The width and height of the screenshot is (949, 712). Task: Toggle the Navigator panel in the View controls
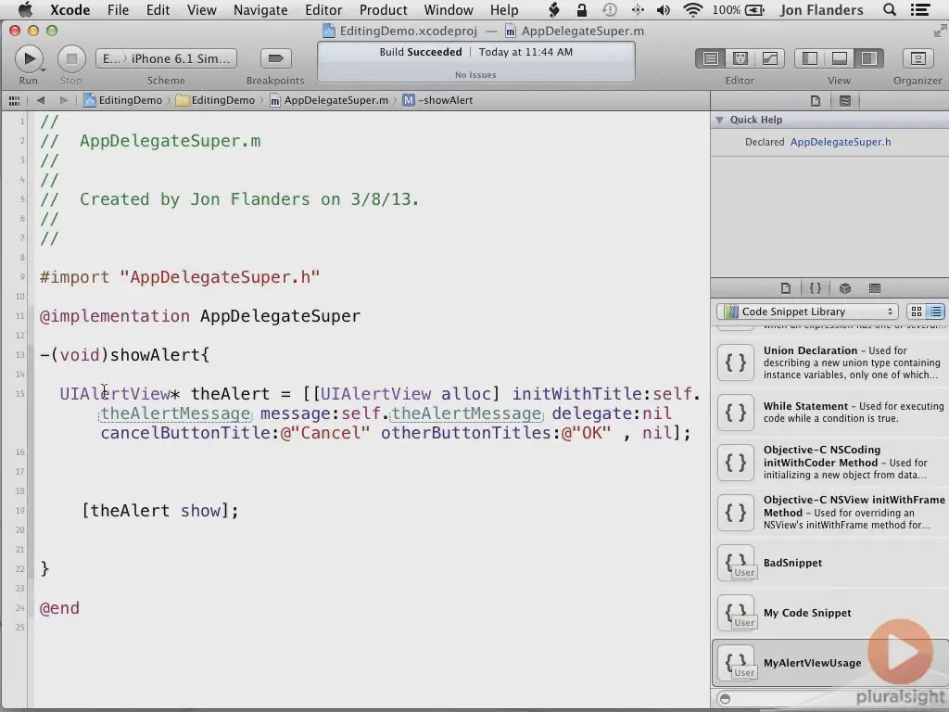click(807, 57)
